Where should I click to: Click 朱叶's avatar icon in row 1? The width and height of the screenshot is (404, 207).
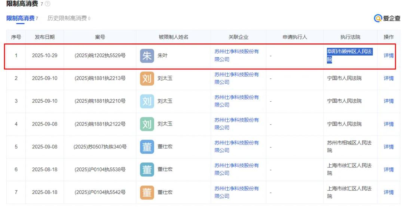pos(147,56)
